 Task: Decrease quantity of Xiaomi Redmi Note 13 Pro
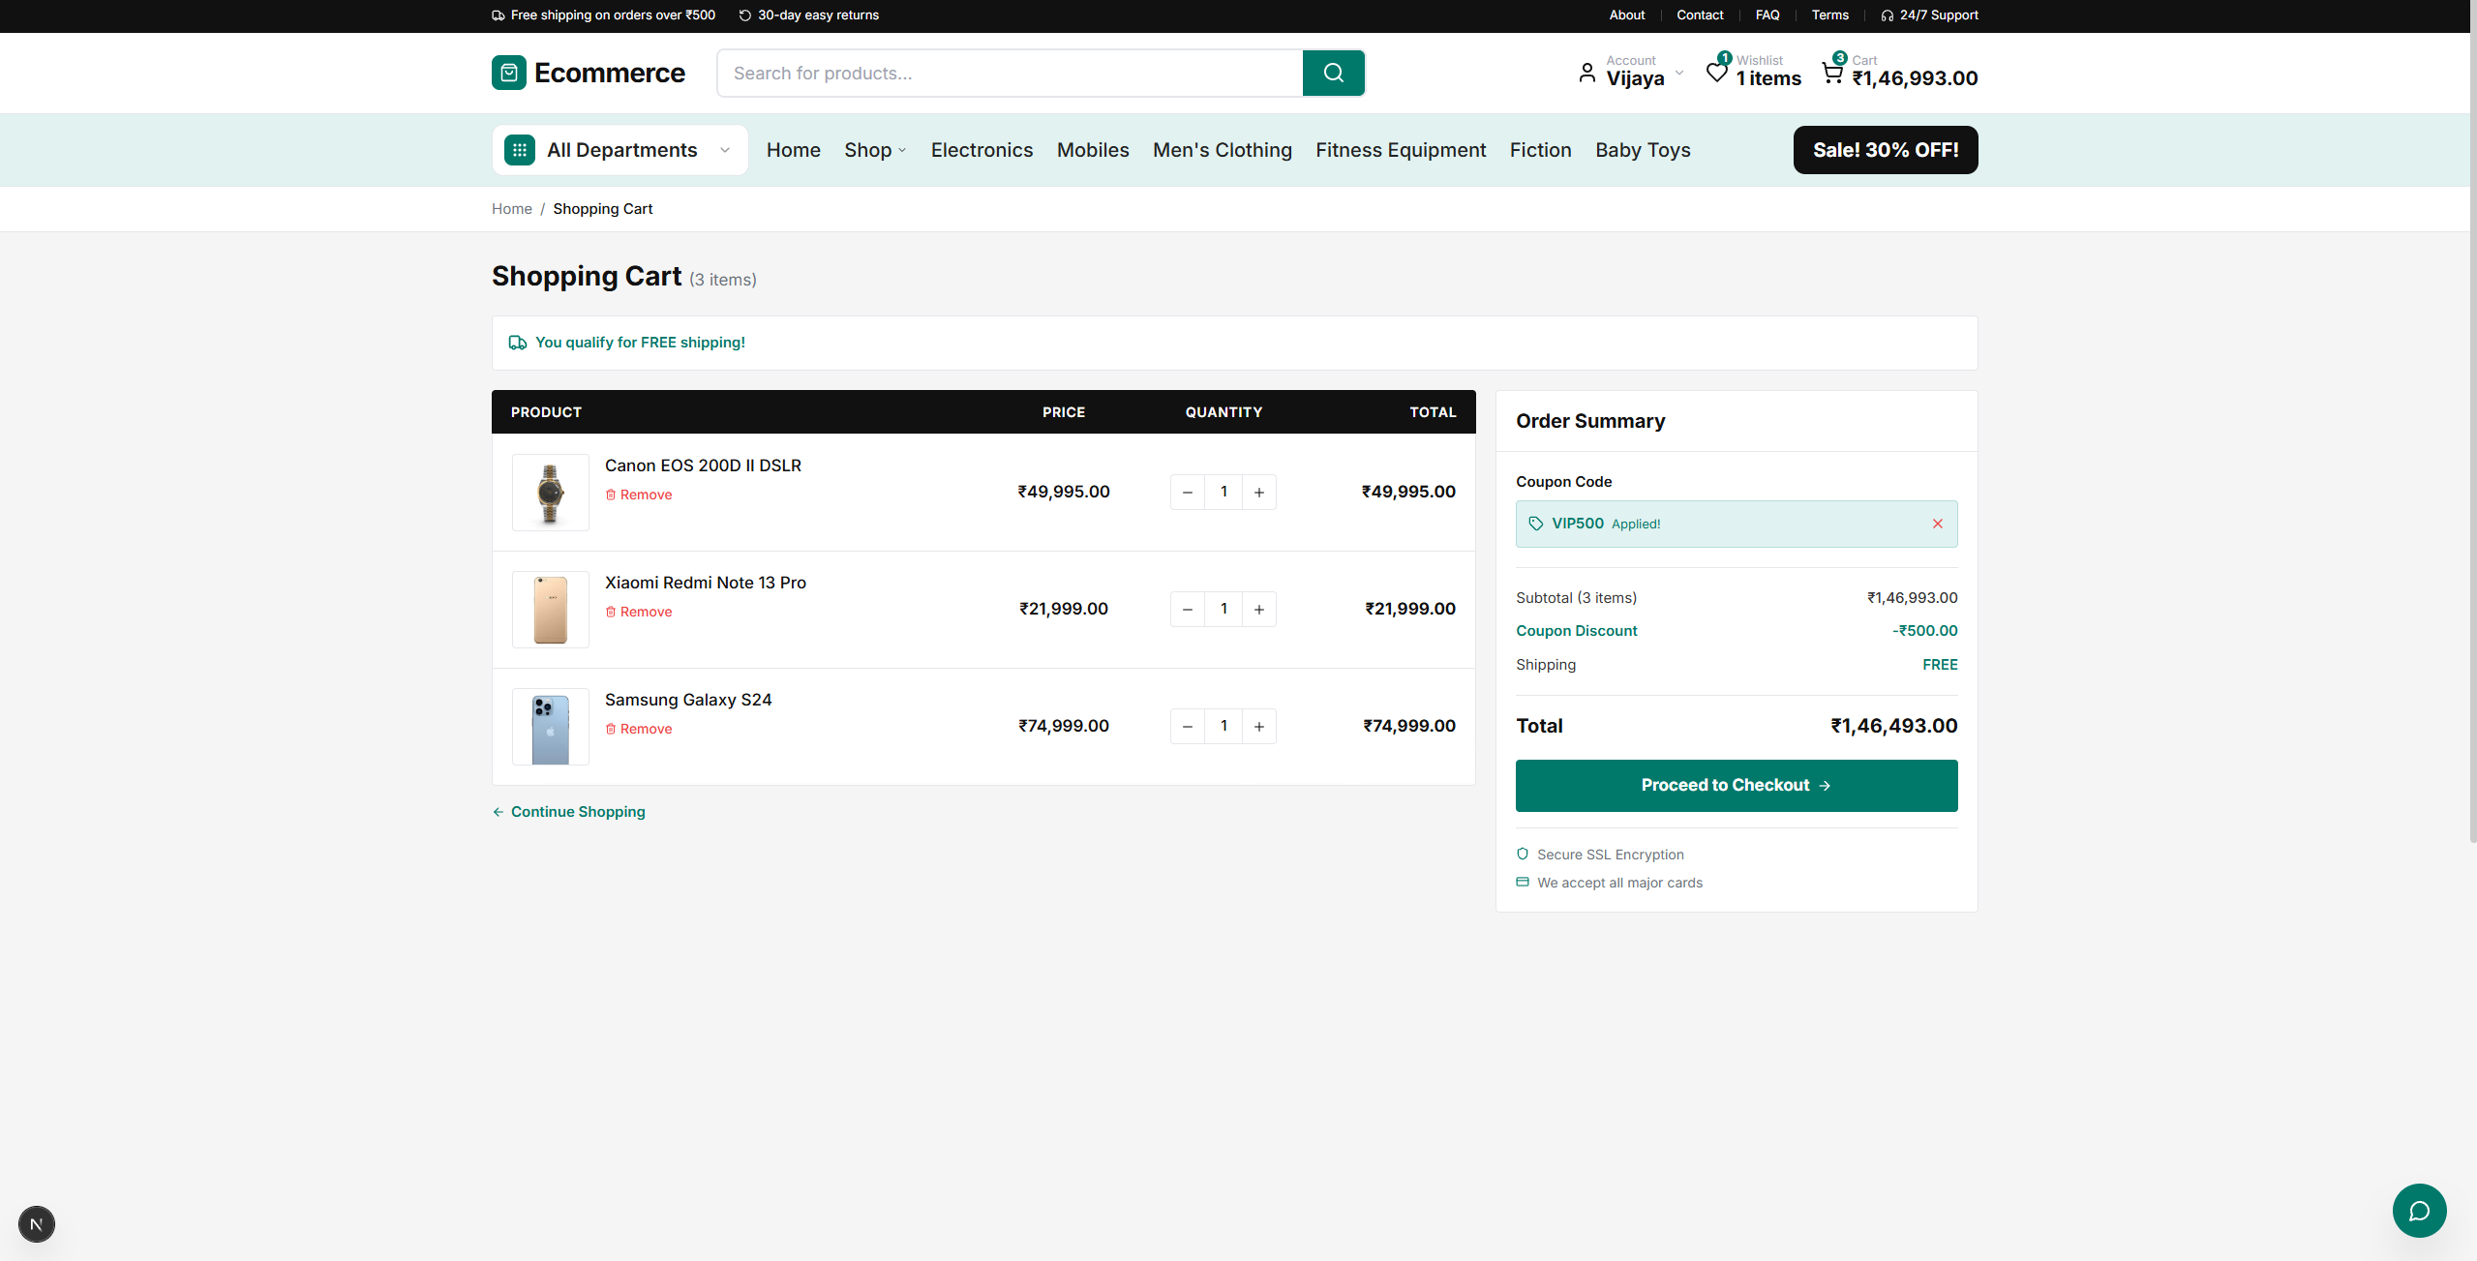pyautogui.click(x=1188, y=610)
